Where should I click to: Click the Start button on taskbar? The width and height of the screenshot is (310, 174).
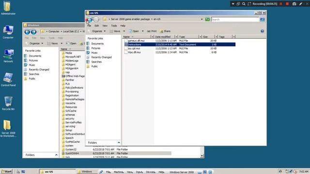pos(6,172)
